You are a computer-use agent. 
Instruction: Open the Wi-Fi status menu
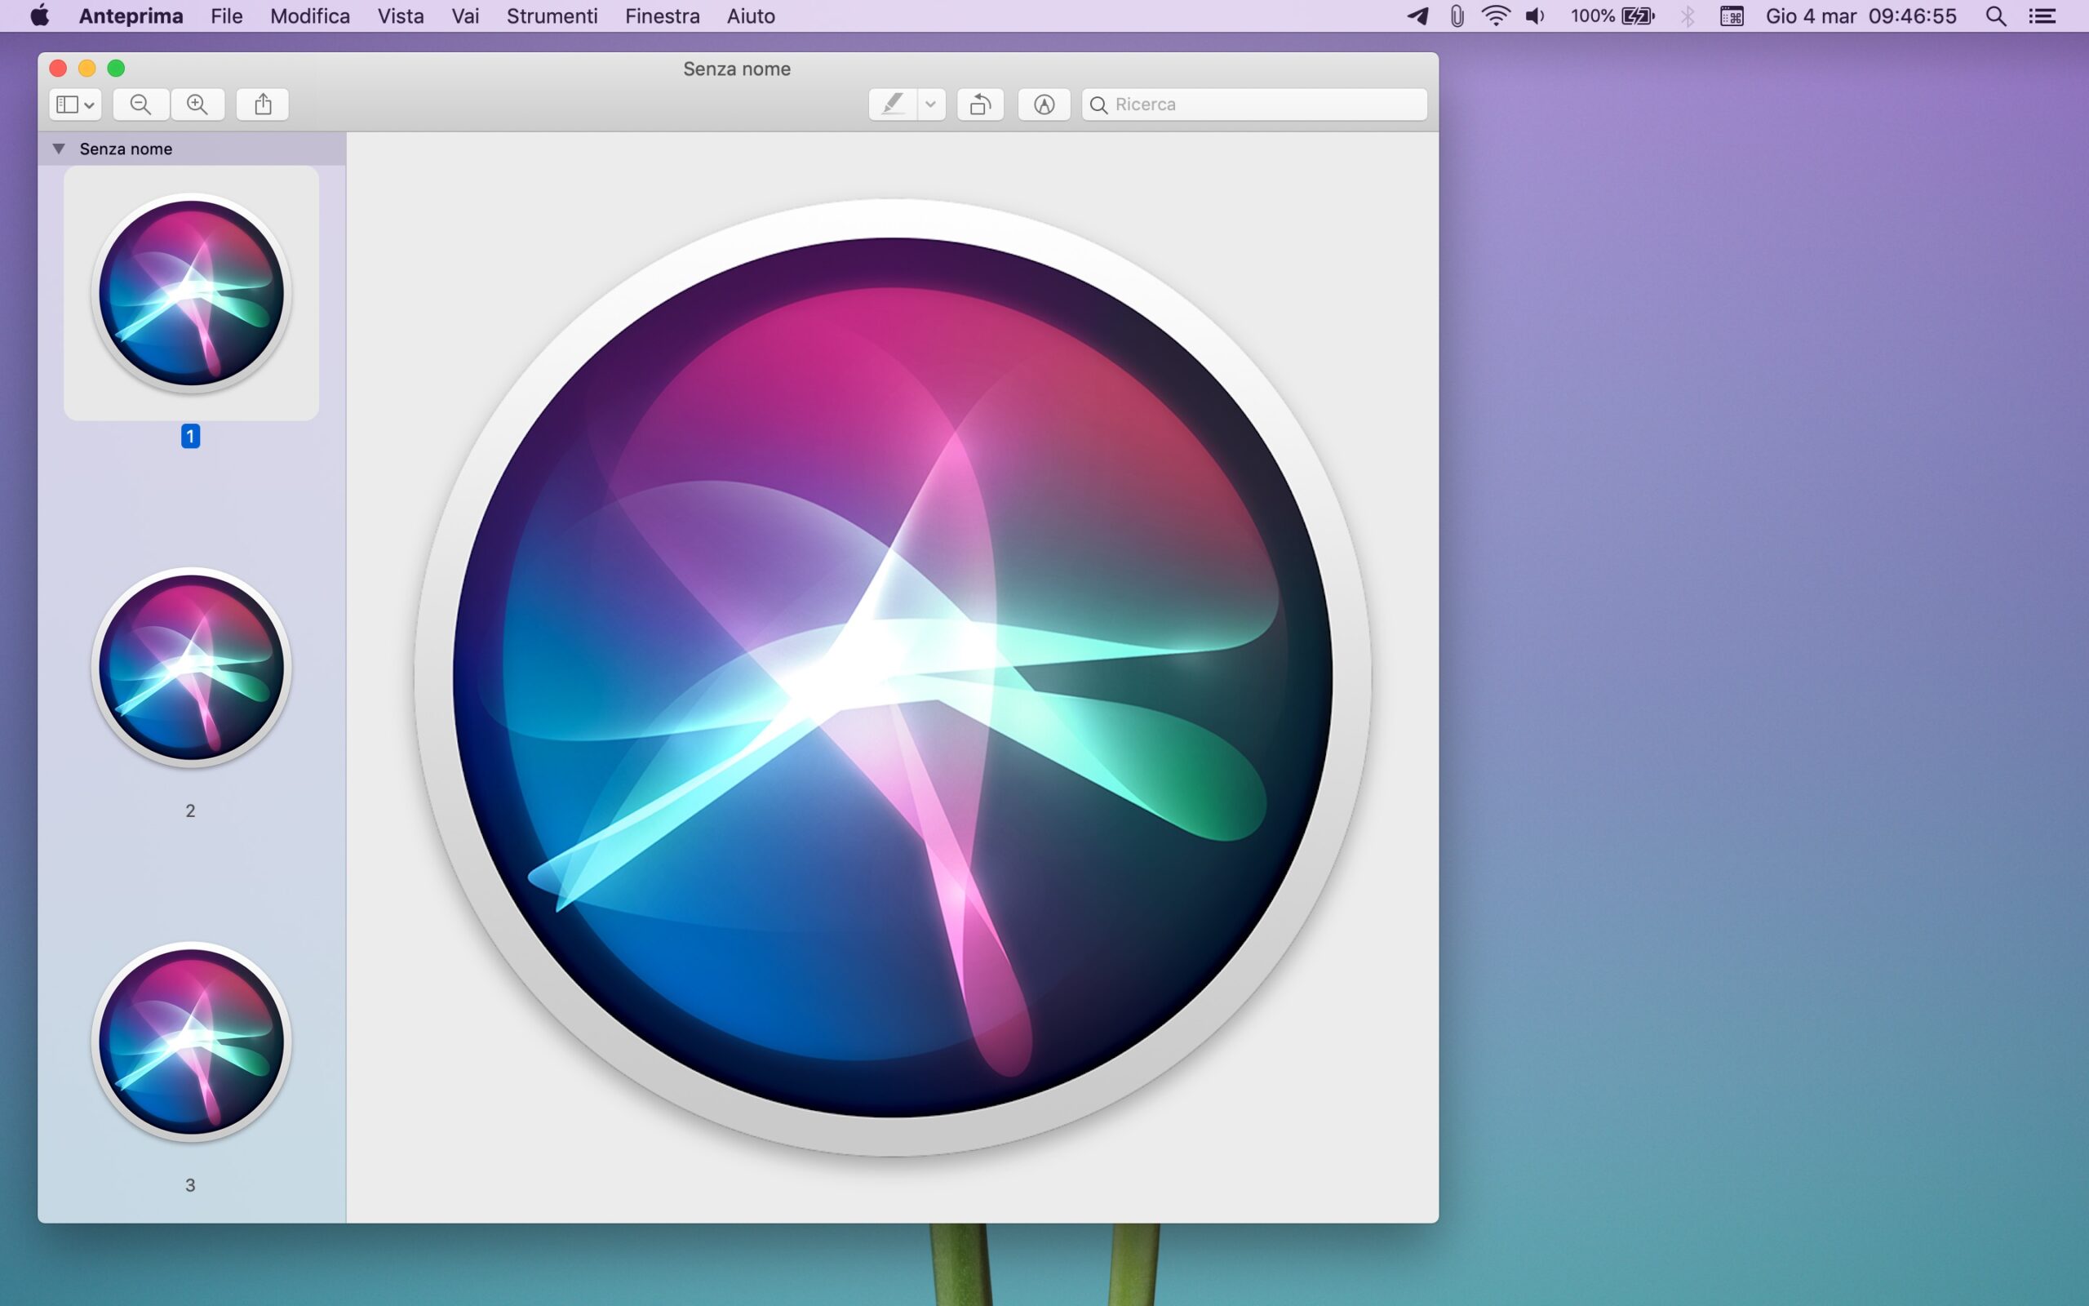(x=1495, y=16)
